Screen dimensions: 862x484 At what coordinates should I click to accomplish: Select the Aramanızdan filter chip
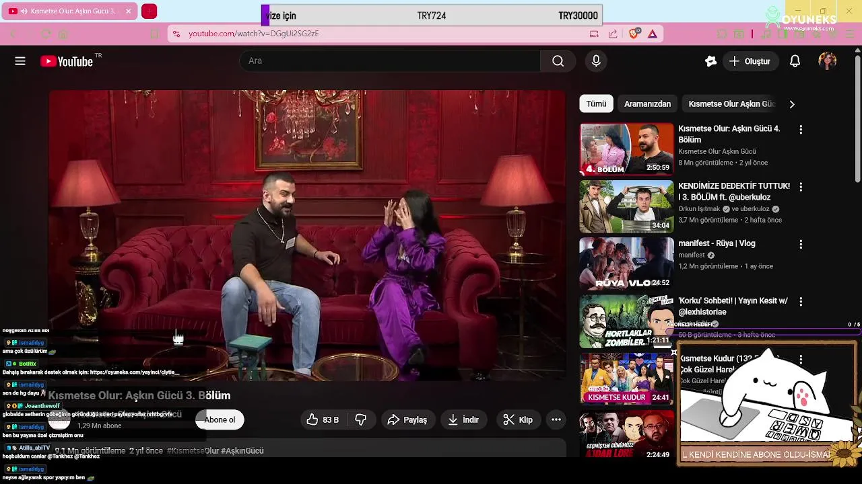(x=647, y=104)
